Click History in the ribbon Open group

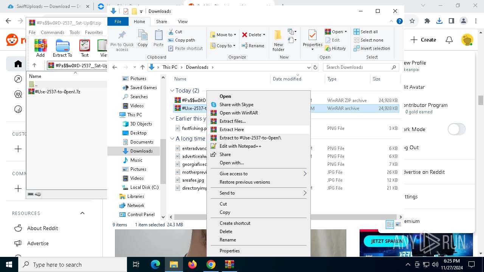tap(335, 48)
